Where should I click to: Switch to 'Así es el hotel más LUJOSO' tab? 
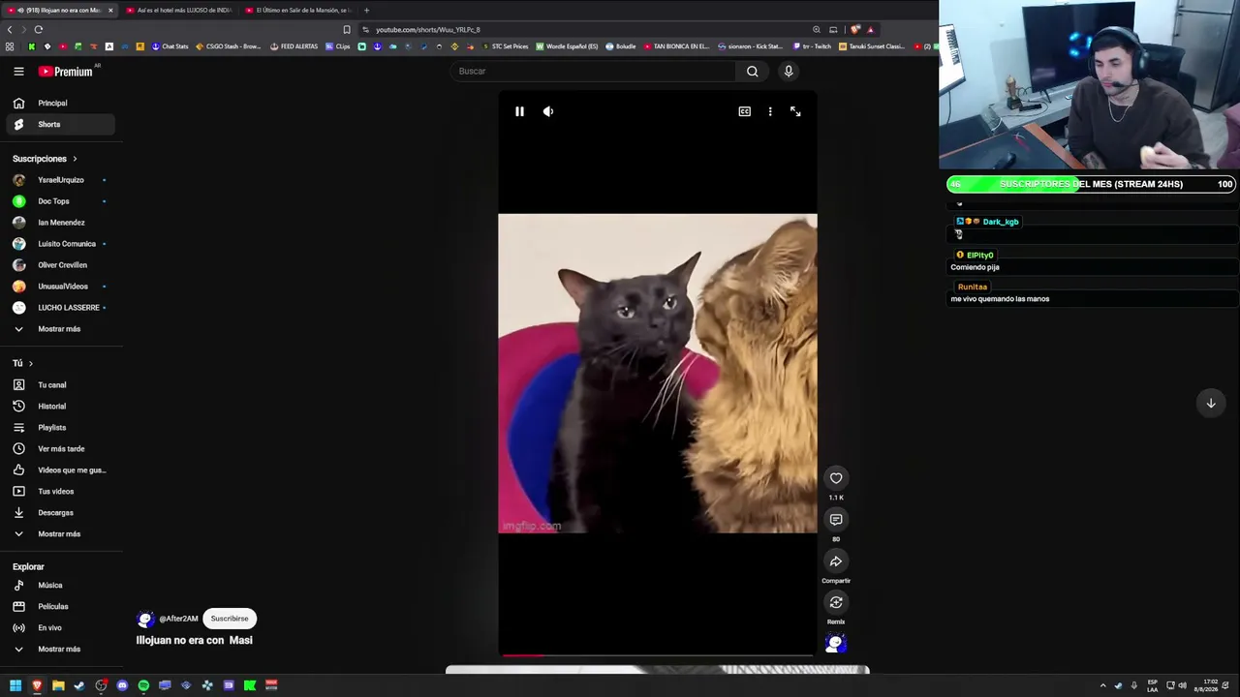point(181,10)
